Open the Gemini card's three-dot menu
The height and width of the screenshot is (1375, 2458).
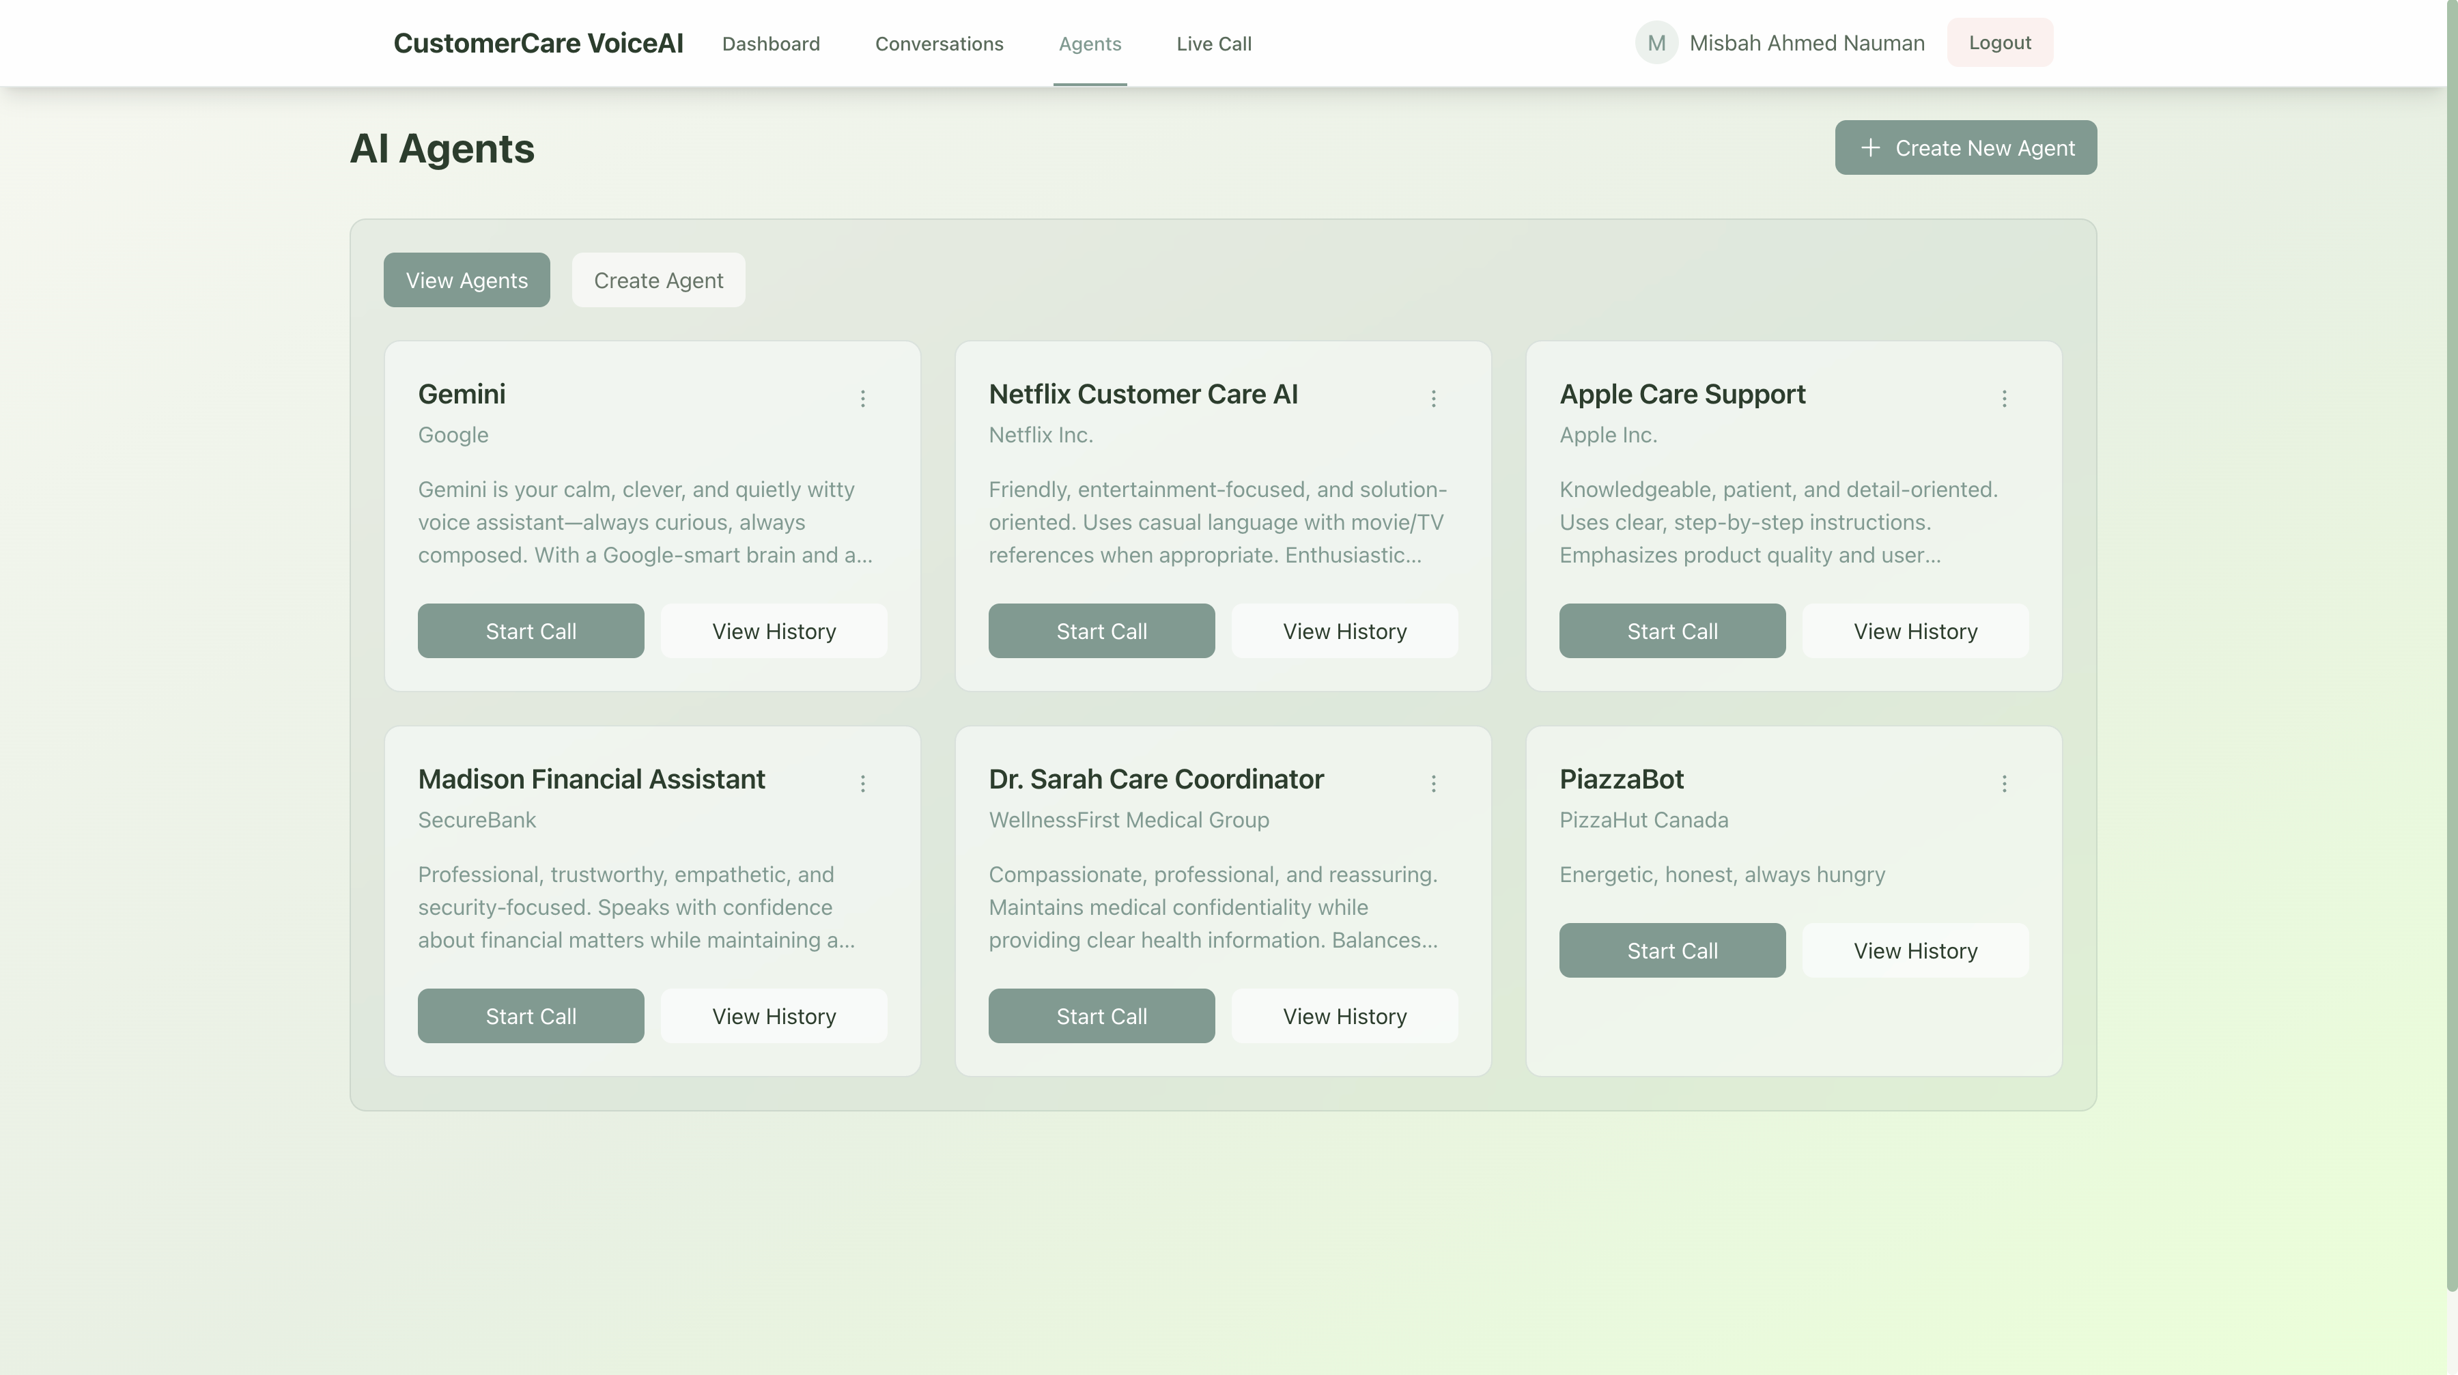click(x=862, y=399)
